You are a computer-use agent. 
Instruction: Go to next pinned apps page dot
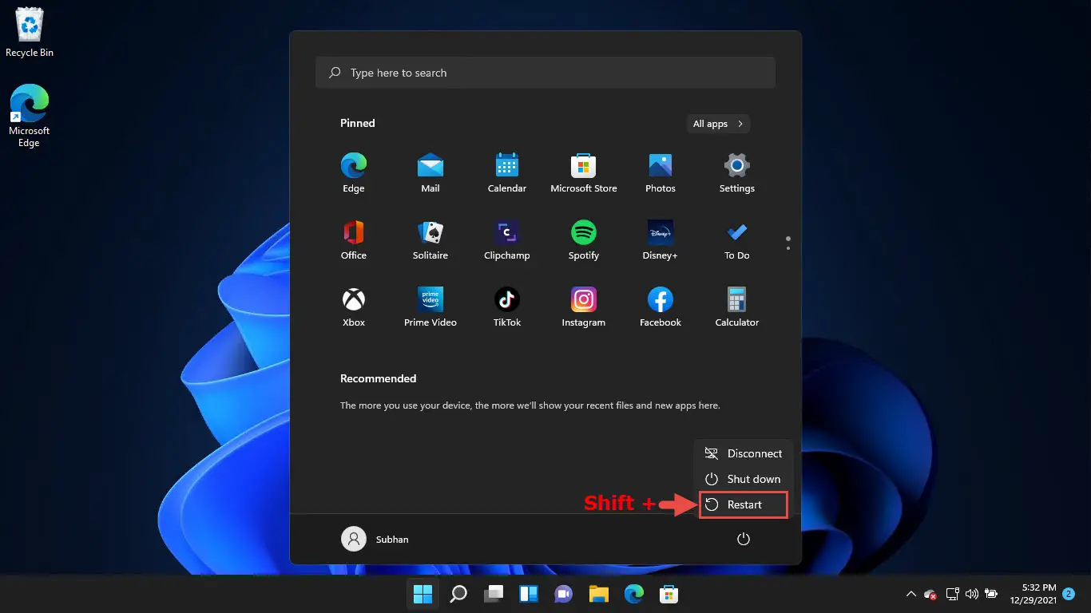(x=788, y=248)
